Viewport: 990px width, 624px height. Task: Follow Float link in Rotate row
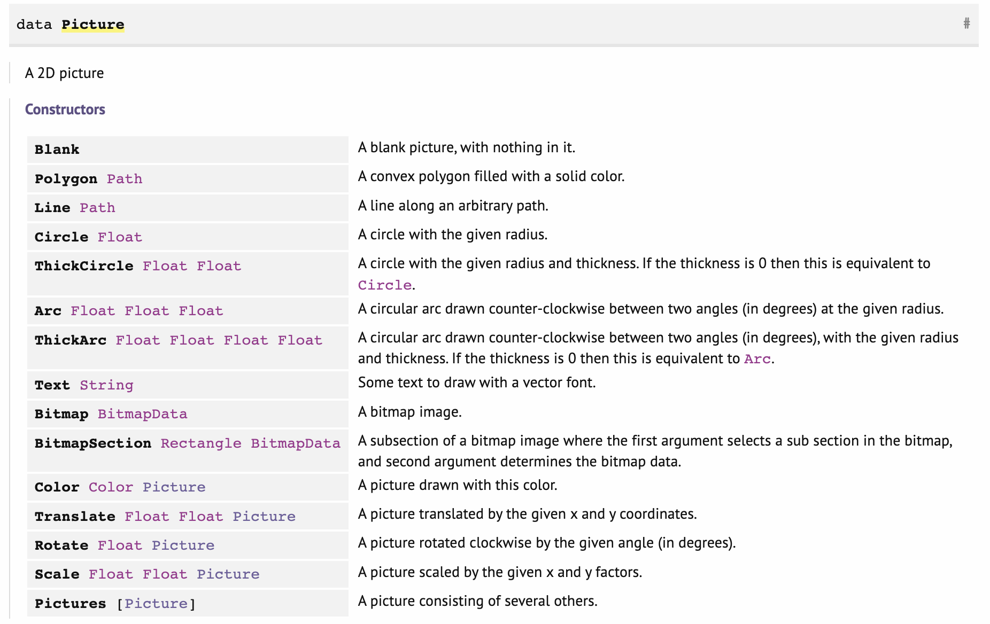pos(120,545)
